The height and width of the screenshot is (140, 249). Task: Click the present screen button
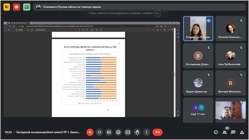click(128, 132)
